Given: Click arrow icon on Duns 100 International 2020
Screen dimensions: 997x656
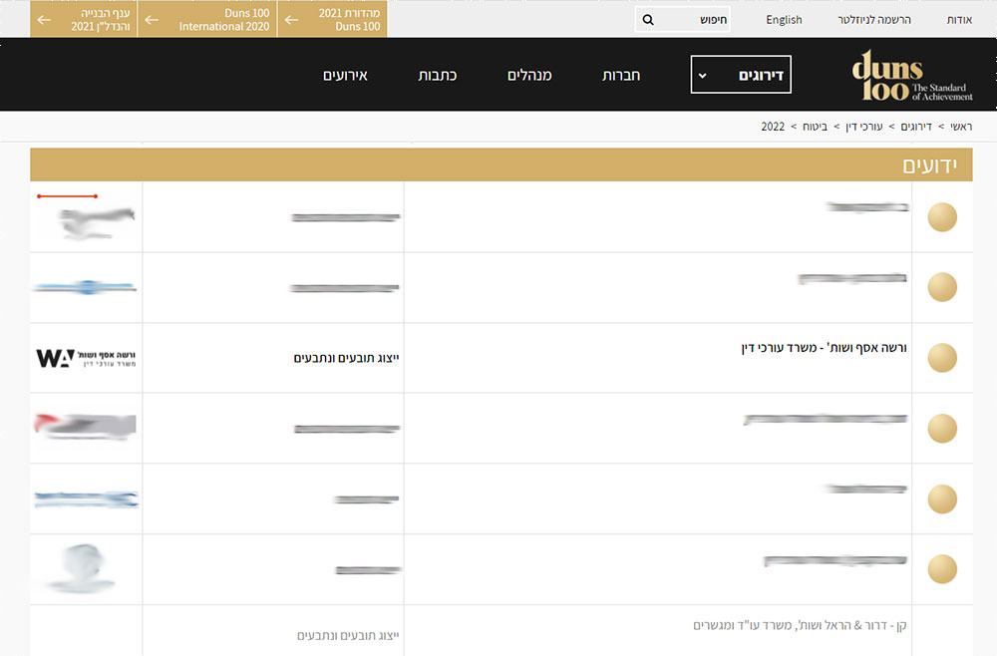Looking at the screenshot, I should 152,20.
